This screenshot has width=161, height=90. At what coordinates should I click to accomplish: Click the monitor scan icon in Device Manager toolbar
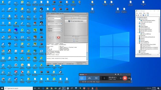(x=148, y=15)
